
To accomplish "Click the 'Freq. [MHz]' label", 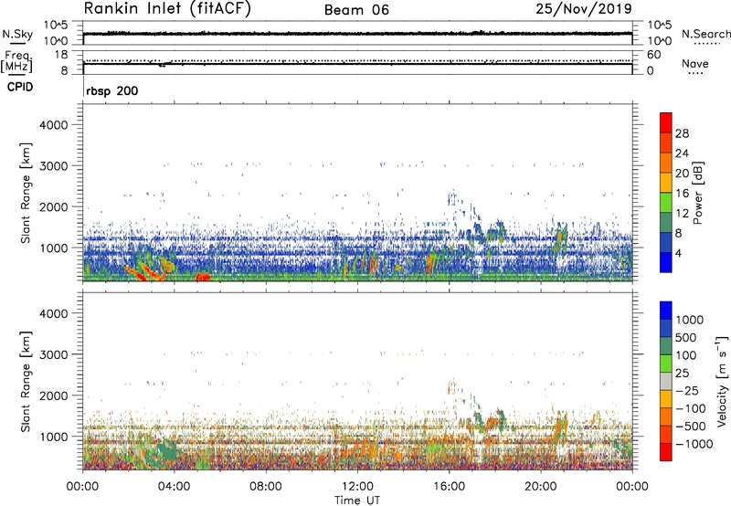I will pyautogui.click(x=17, y=61).
